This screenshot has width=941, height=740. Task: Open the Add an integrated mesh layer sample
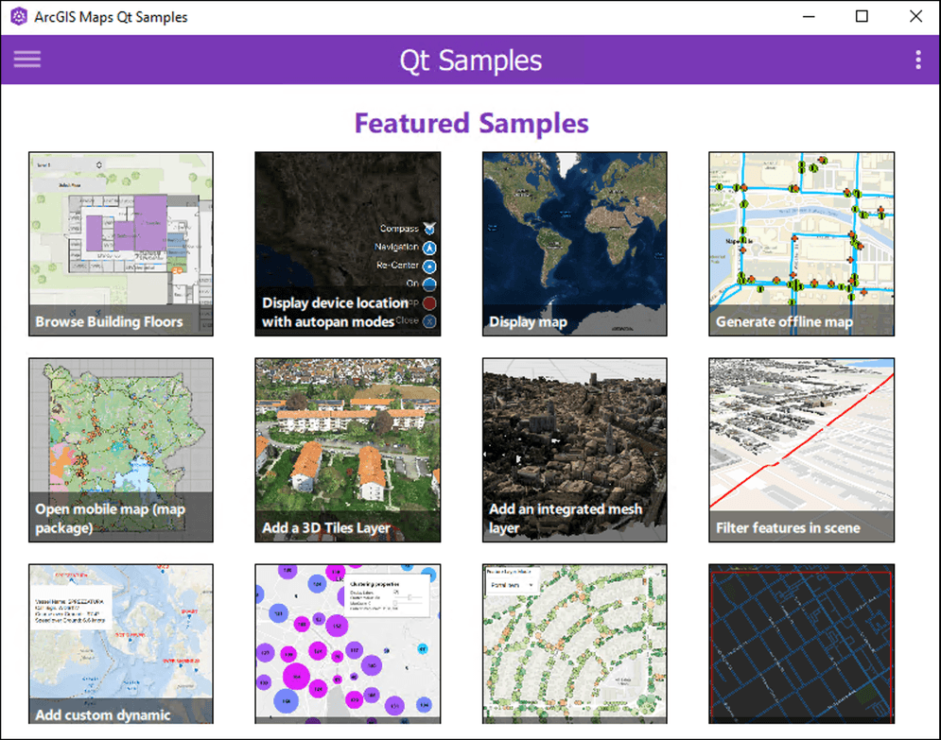pyautogui.click(x=574, y=451)
